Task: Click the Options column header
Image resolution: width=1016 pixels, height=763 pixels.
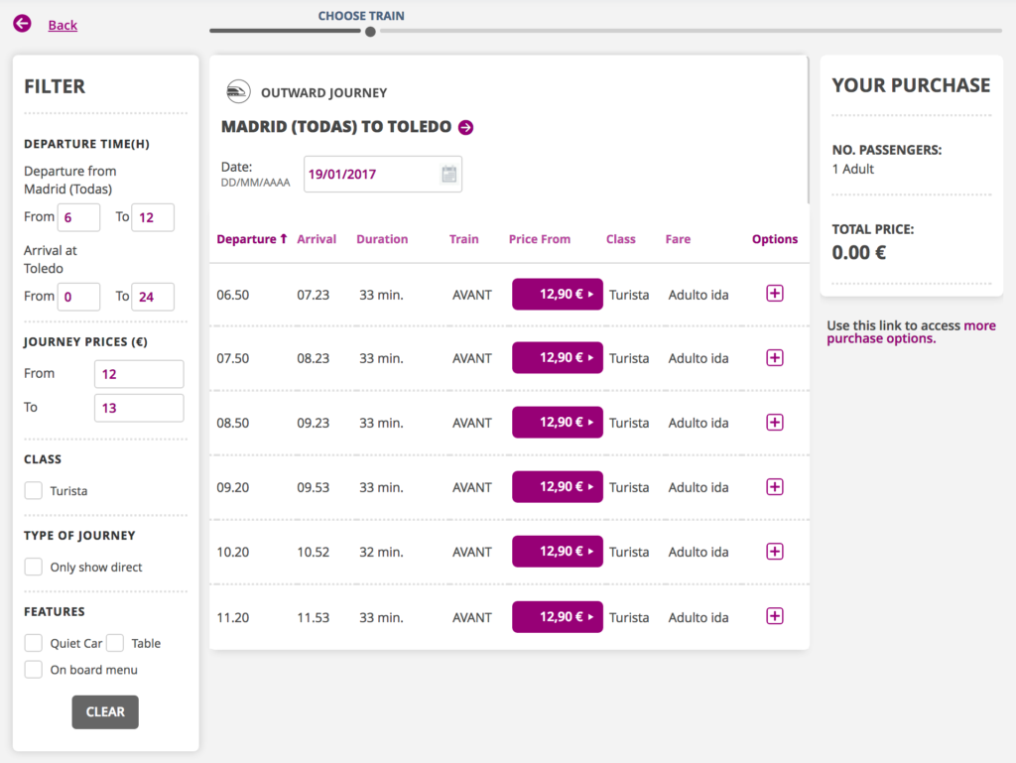Action: 774,239
